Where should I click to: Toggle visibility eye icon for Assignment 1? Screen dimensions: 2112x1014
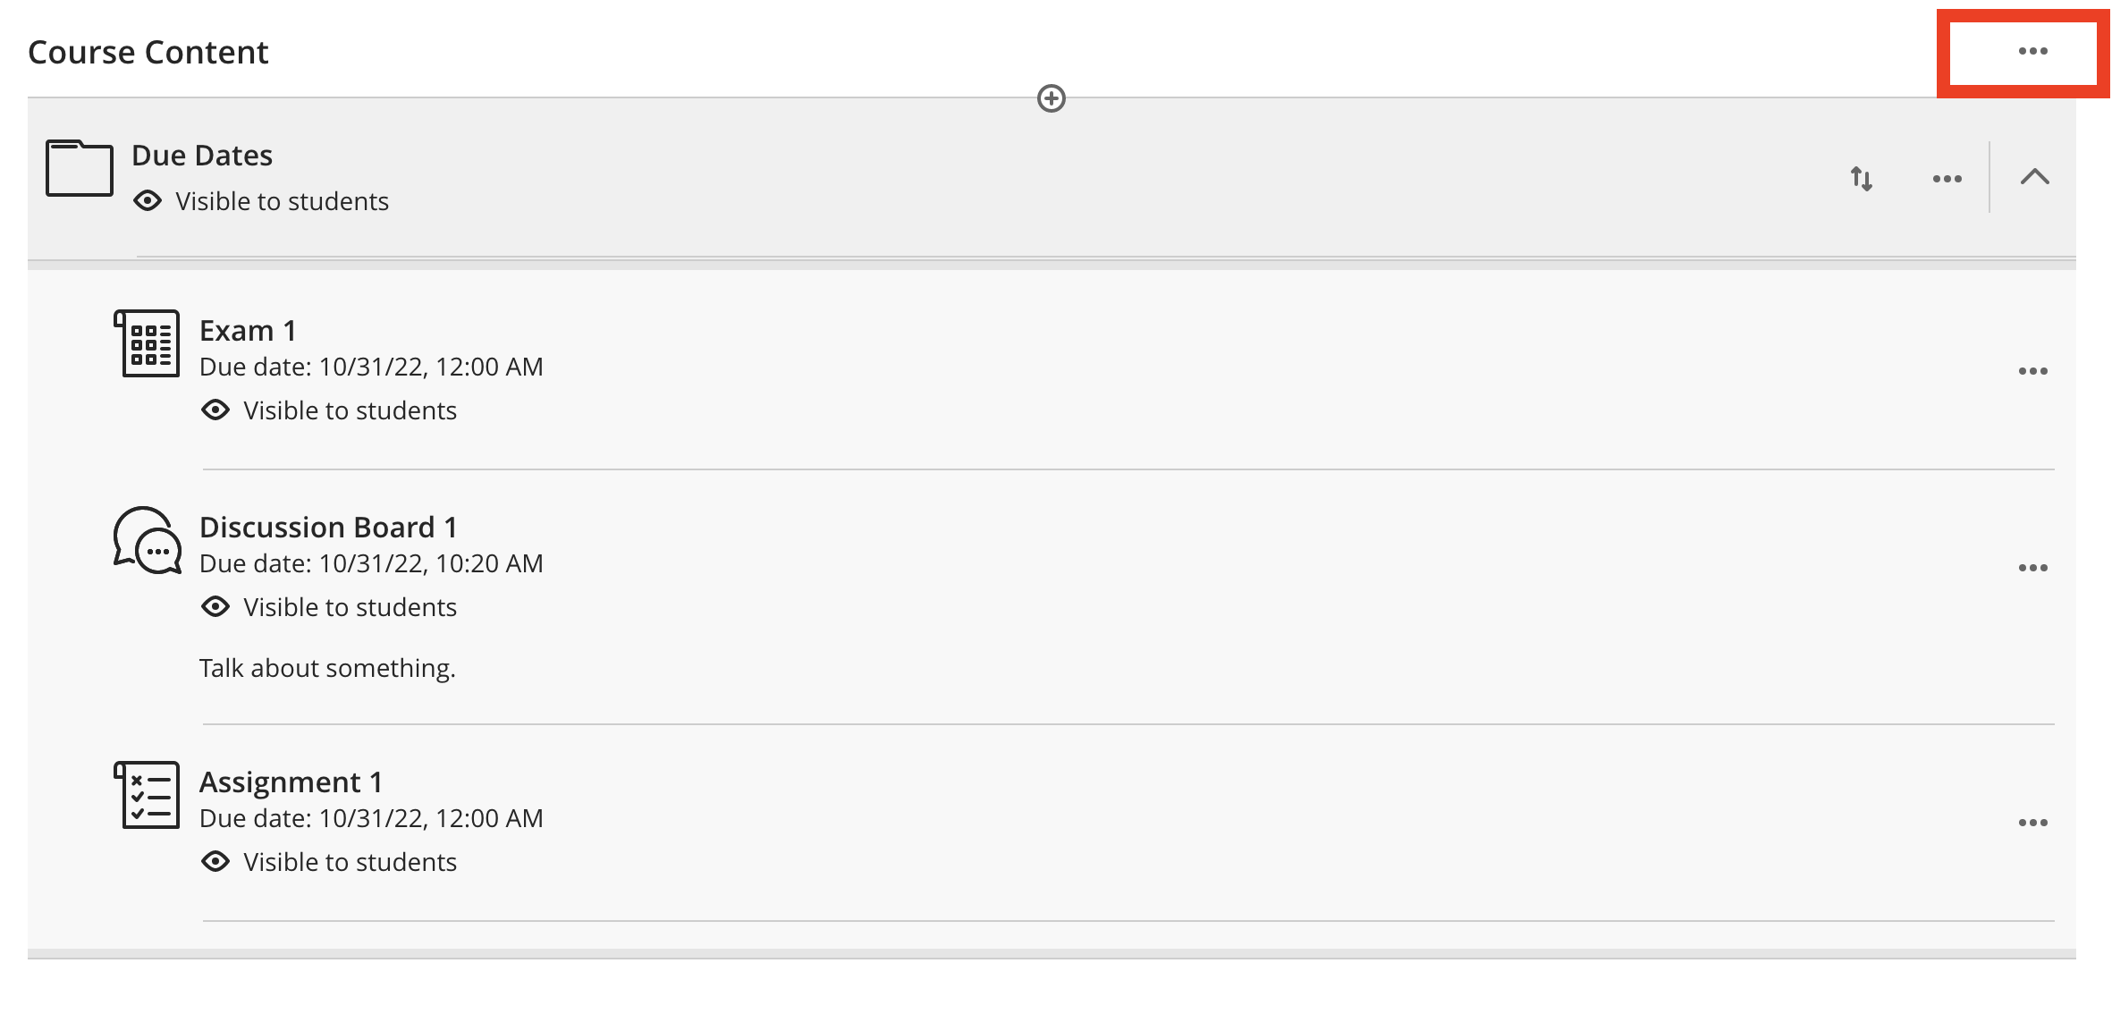[x=215, y=862]
